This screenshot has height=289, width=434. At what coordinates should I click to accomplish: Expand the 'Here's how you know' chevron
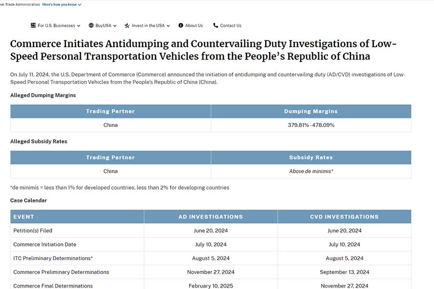80,5
